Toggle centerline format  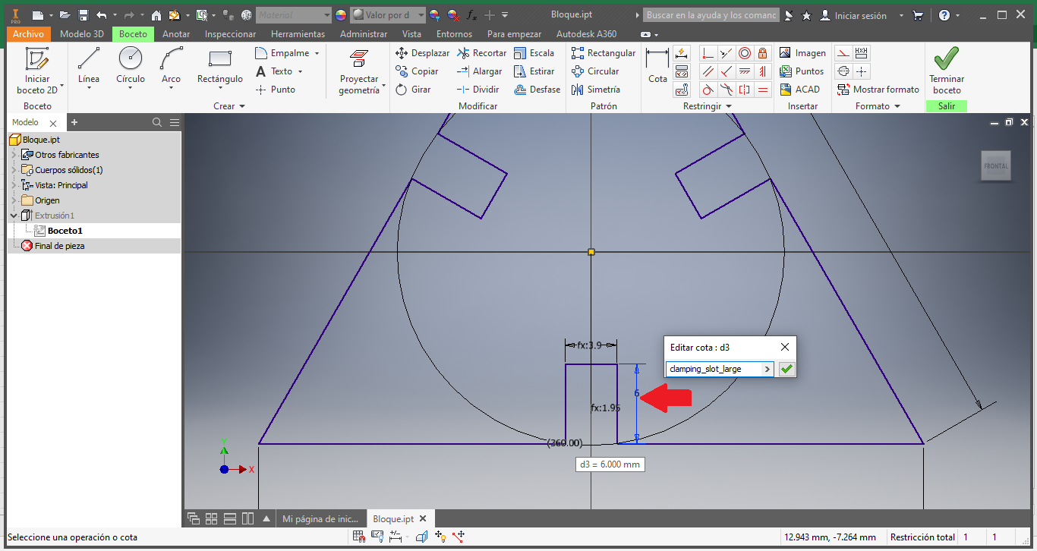(843, 71)
